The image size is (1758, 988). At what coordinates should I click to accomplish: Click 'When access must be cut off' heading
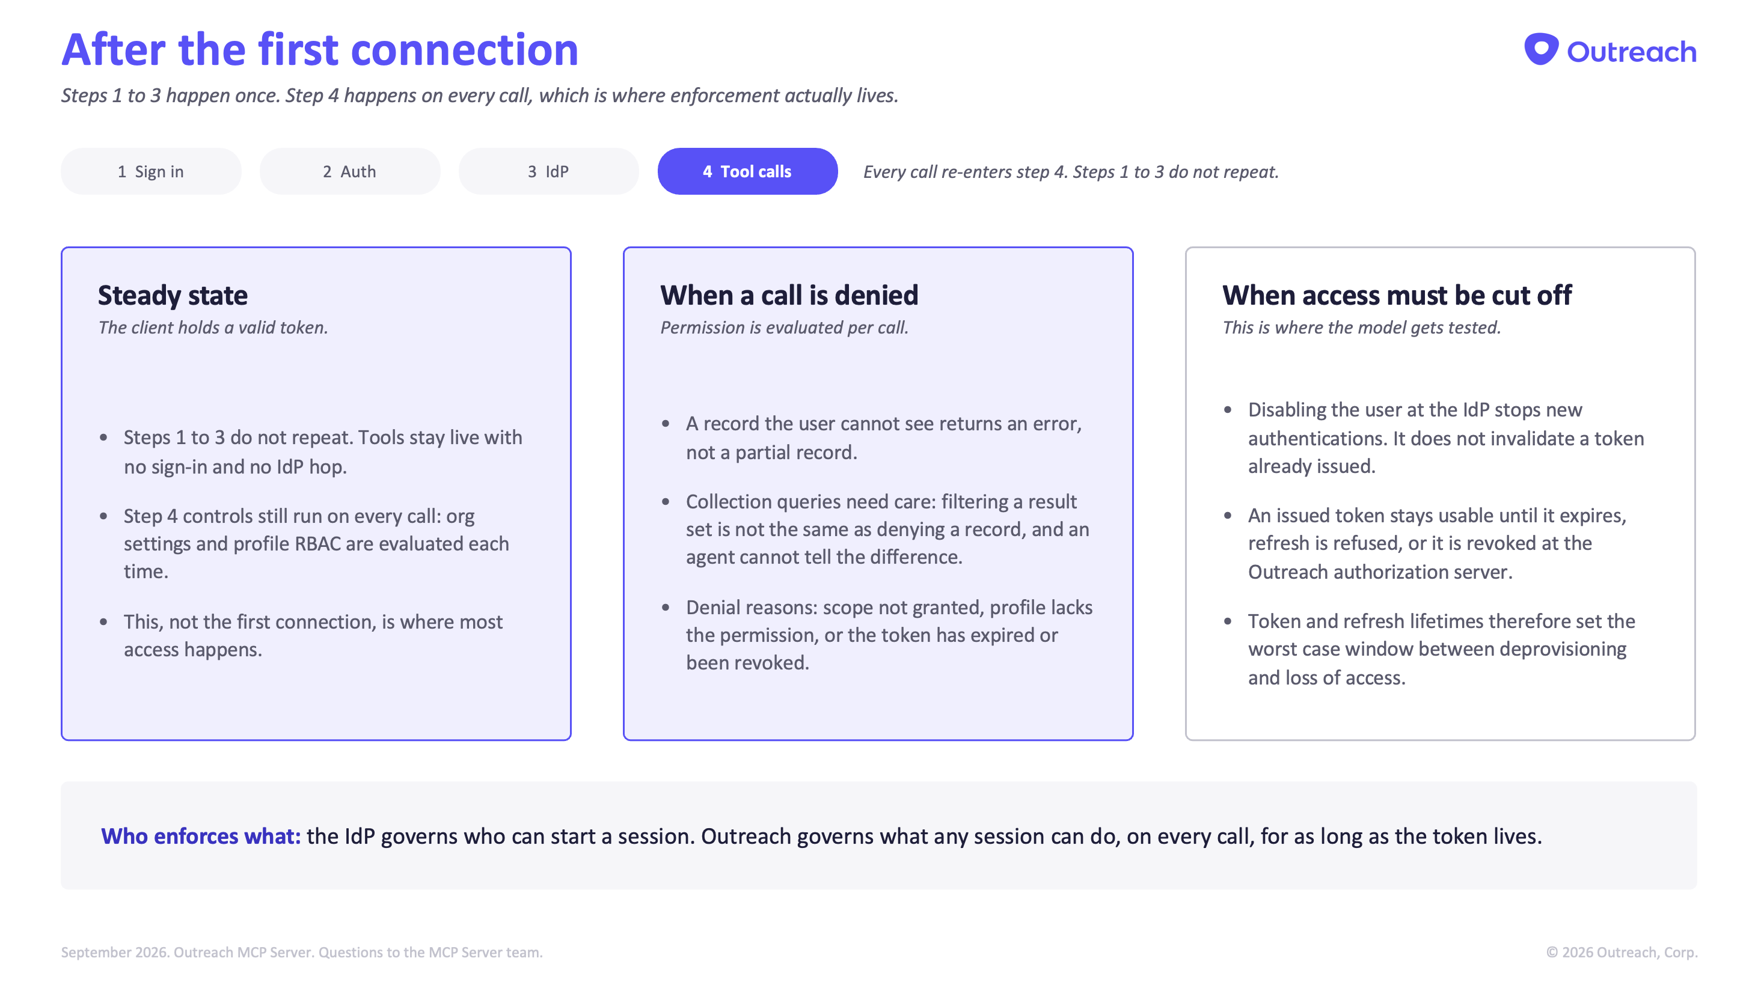1396,294
